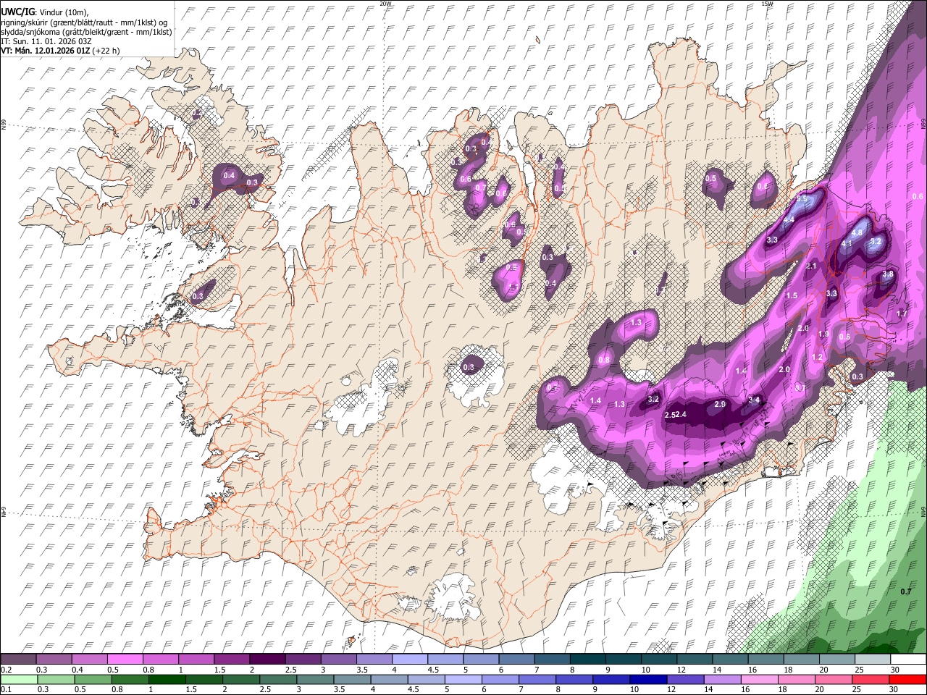Click the dark green swatch right of 1 on the lower scale

click(x=167, y=679)
